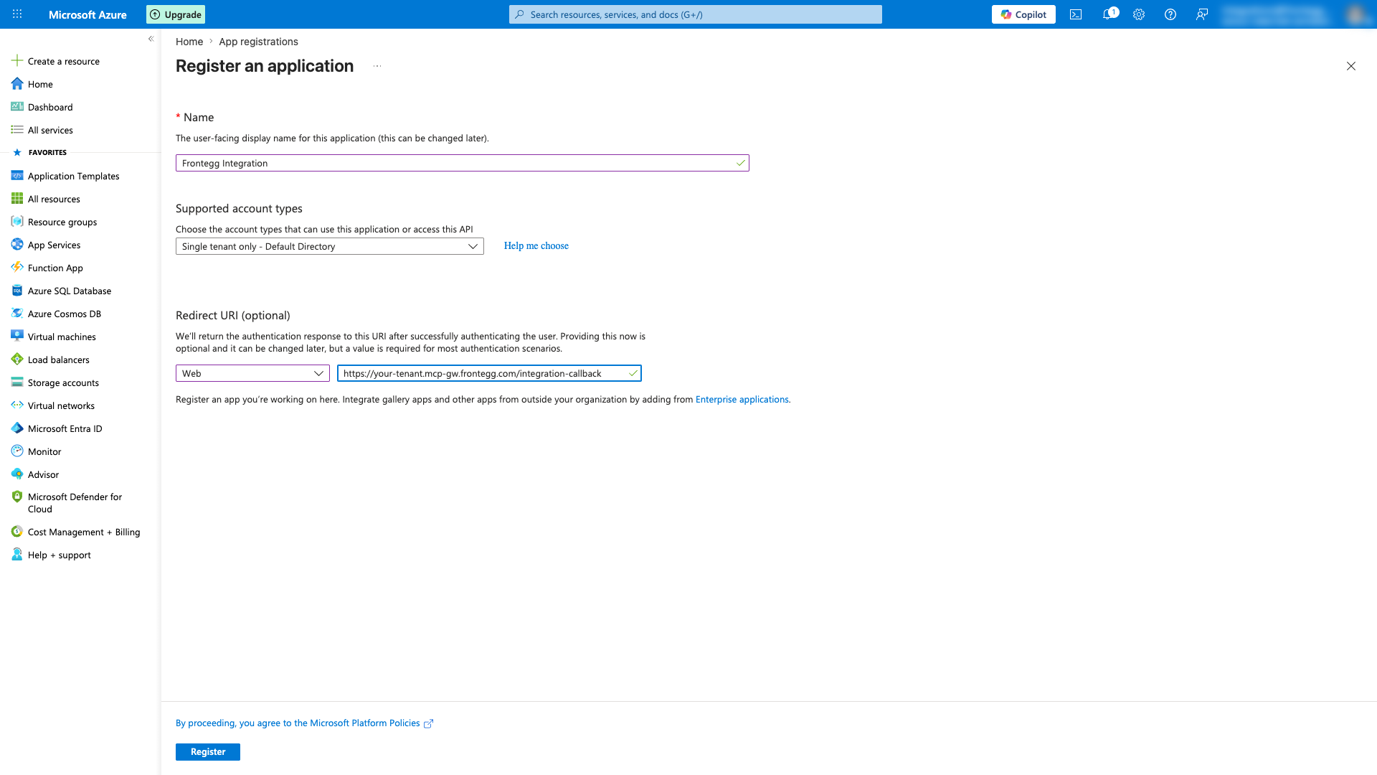Image resolution: width=1377 pixels, height=775 pixels.
Task: Open the Azure portal waffle menu
Action: click(x=17, y=14)
